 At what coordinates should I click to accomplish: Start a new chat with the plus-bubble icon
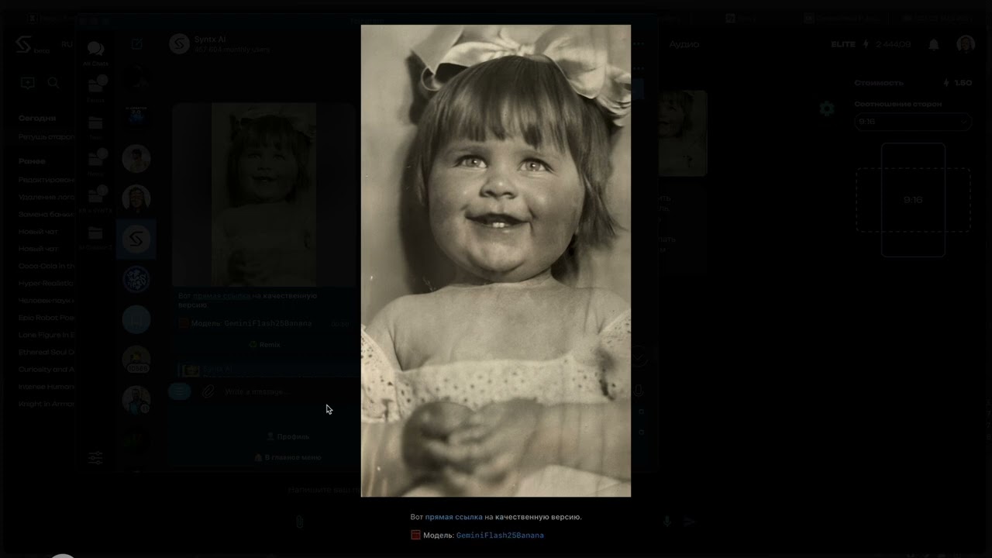click(28, 83)
